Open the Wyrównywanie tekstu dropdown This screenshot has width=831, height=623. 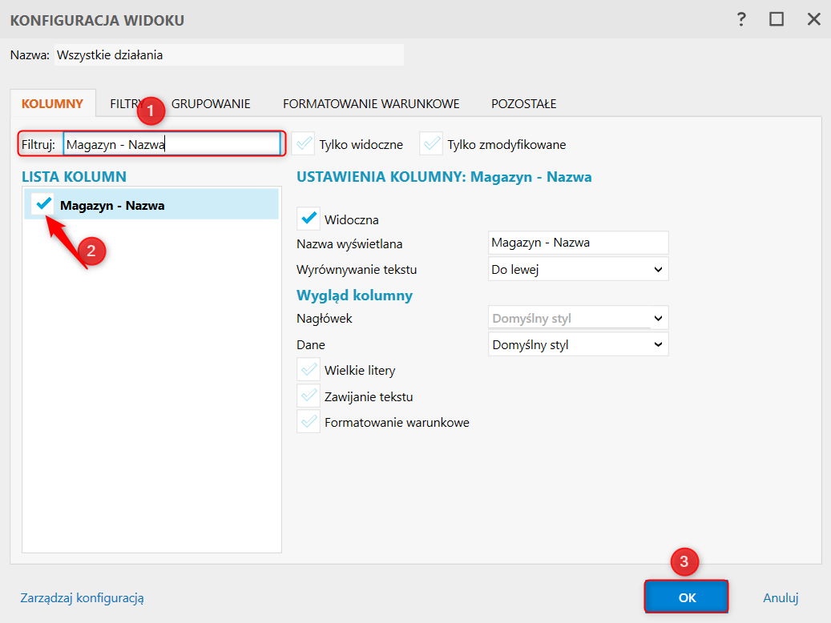click(579, 269)
